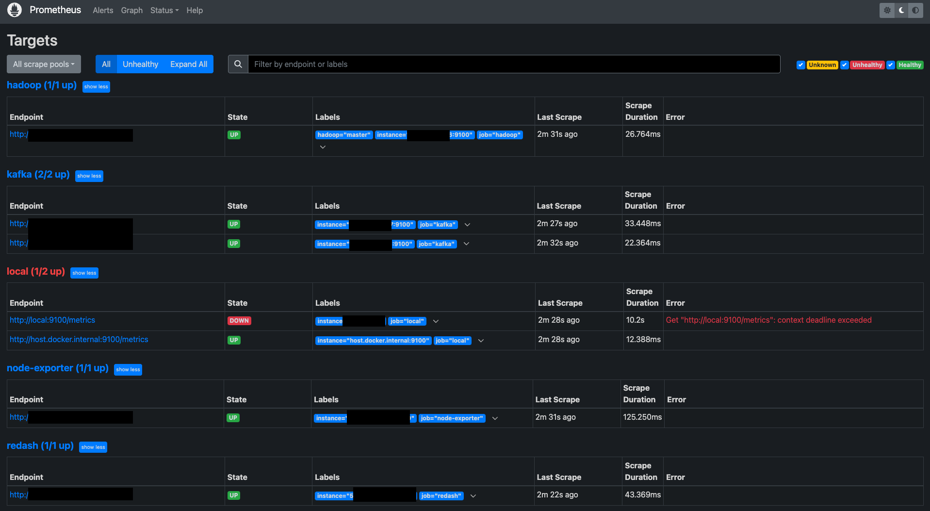930x511 pixels.
Task: Click the 43.369ms scrape duration value
Action: point(643,495)
